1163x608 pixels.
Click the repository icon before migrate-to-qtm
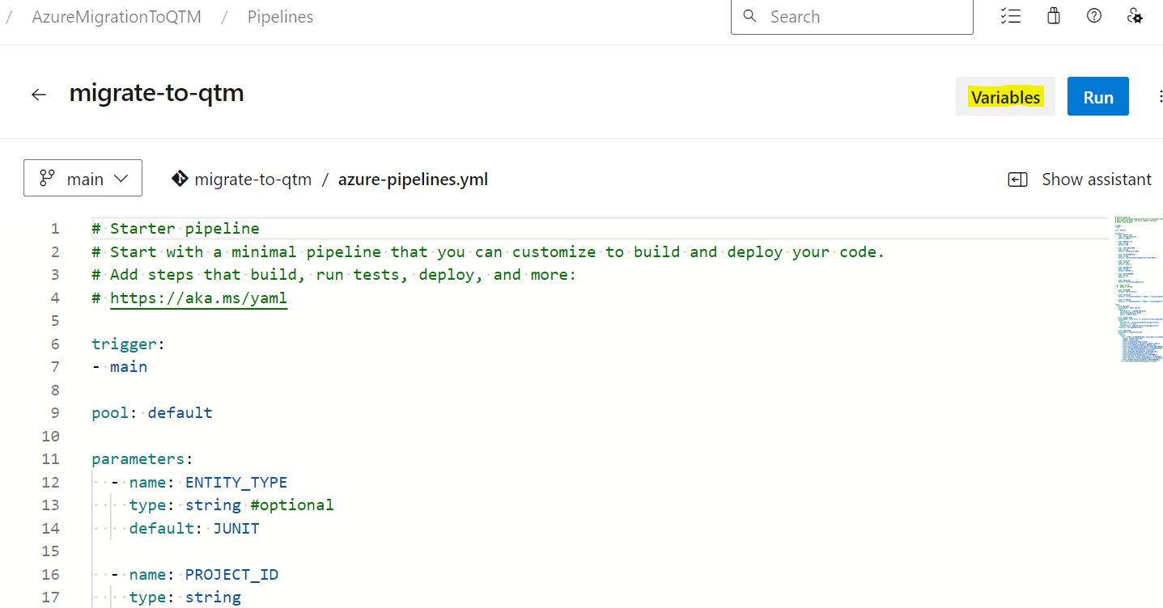(180, 179)
